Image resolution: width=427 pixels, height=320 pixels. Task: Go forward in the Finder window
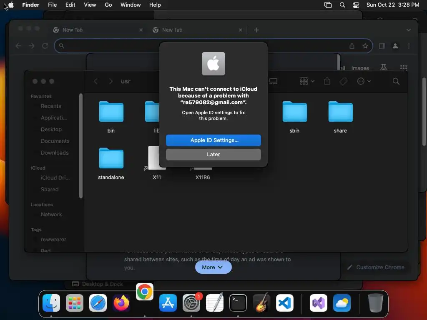click(111, 81)
